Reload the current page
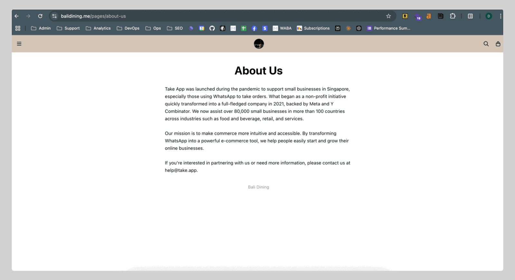This screenshot has width=515, height=280. 40,16
